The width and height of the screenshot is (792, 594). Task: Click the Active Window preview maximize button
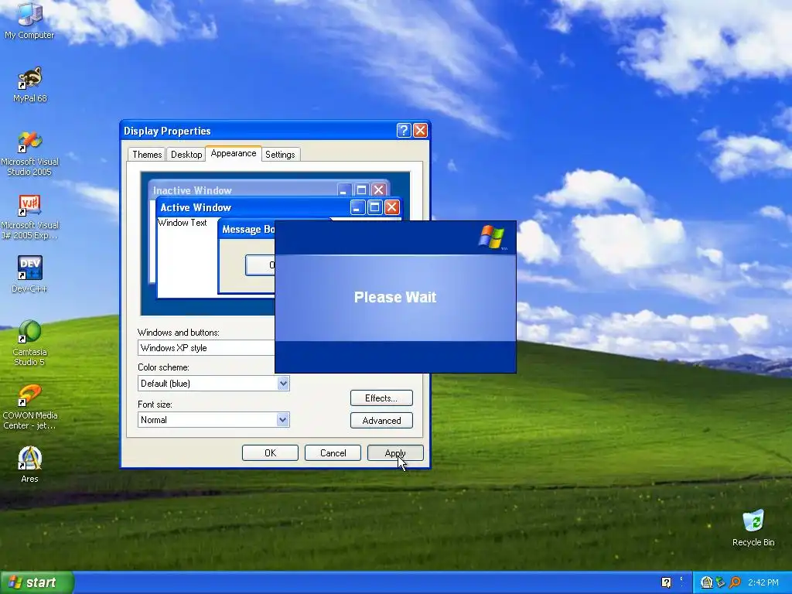tap(375, 207)
